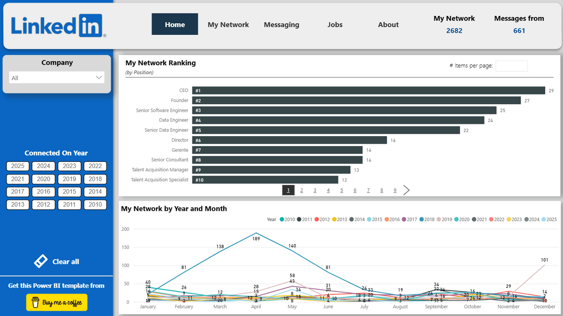Choose the 2016 year filter
The height and width of the screenshot is (316, 563).
coord(44,192)
